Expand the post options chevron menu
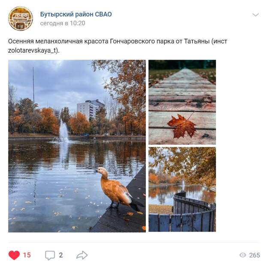 (x=255, y=15)
